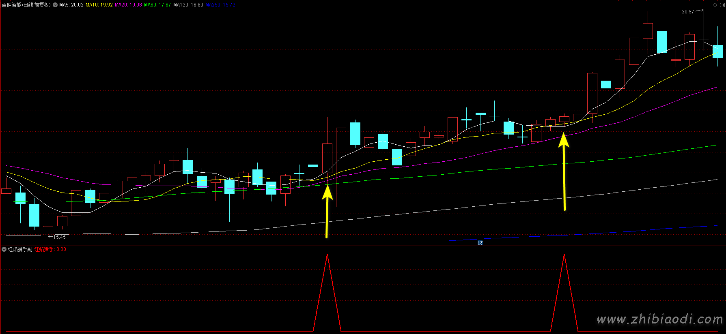
Task: Open dropdown next to 百胜智能 chart title
Action: click(55, 5)
